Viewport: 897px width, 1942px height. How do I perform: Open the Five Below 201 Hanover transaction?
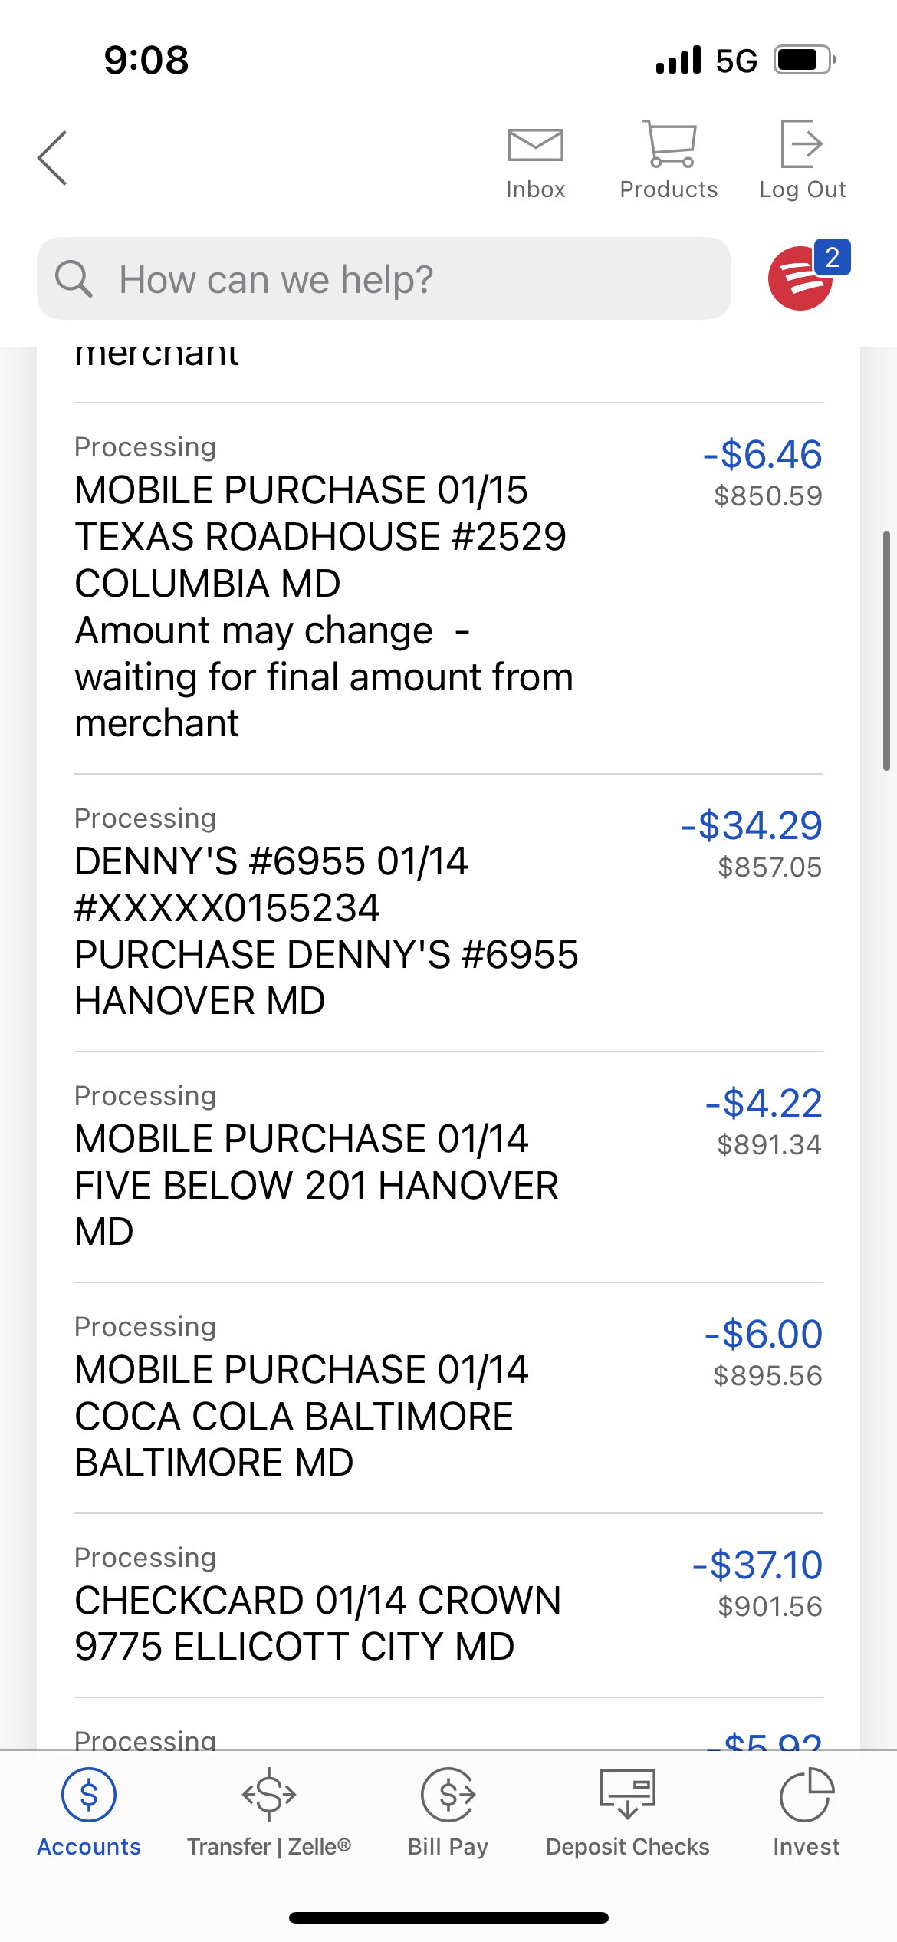(x=316, y=1184)
